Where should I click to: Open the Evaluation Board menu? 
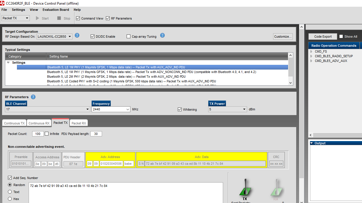click(x=56, y=10)
